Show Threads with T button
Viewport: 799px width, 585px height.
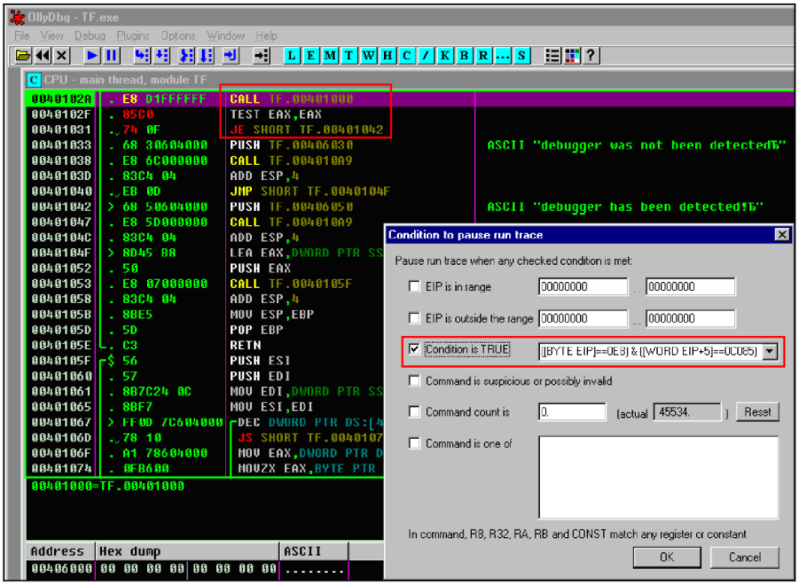tap(349, 56)
